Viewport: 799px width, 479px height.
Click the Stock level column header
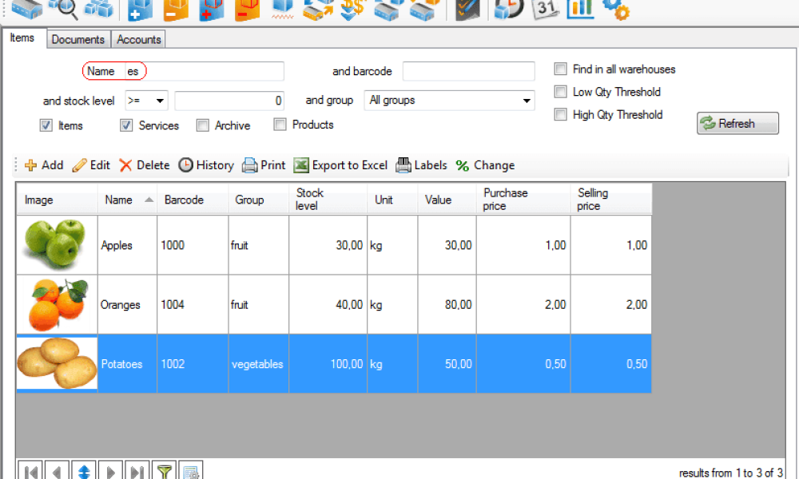tap(328, 200)
